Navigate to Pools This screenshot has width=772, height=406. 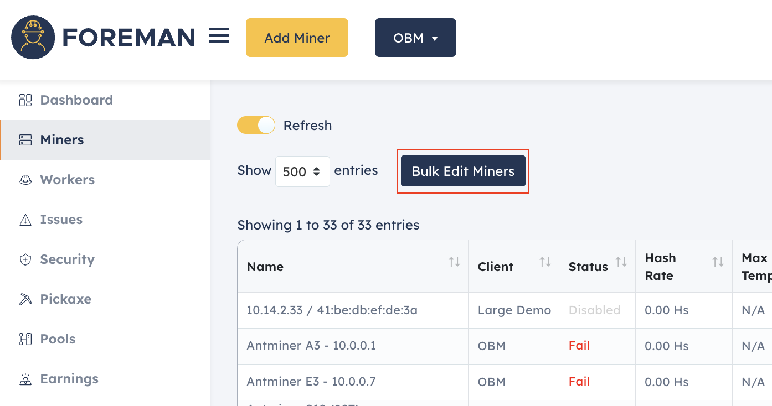[x=58, y=339]
